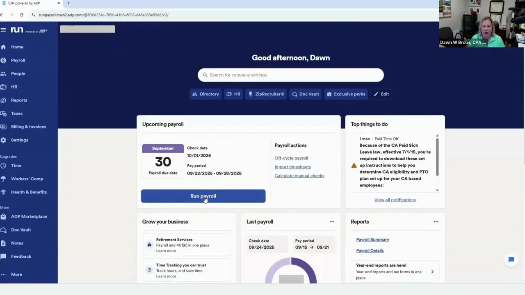
Task: Open Last payroll three-dot options menu
Action: point(332,222)
